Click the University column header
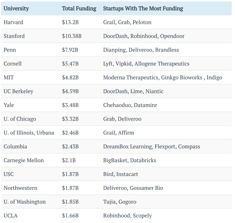 click(16, 8)
